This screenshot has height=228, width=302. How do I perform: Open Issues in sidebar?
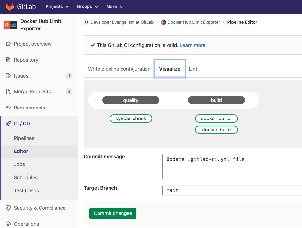coord(21,76)
